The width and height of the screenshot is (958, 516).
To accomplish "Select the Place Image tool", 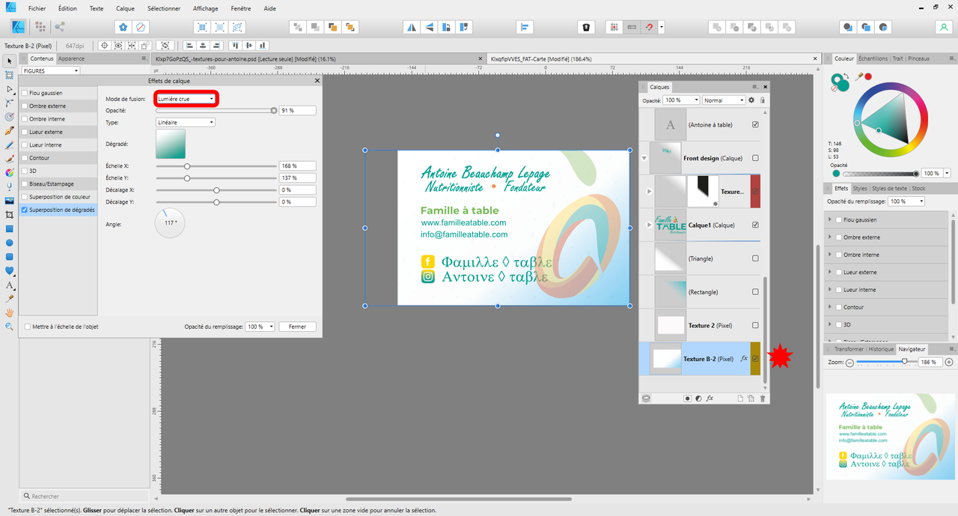I will (x=10, y=201).
